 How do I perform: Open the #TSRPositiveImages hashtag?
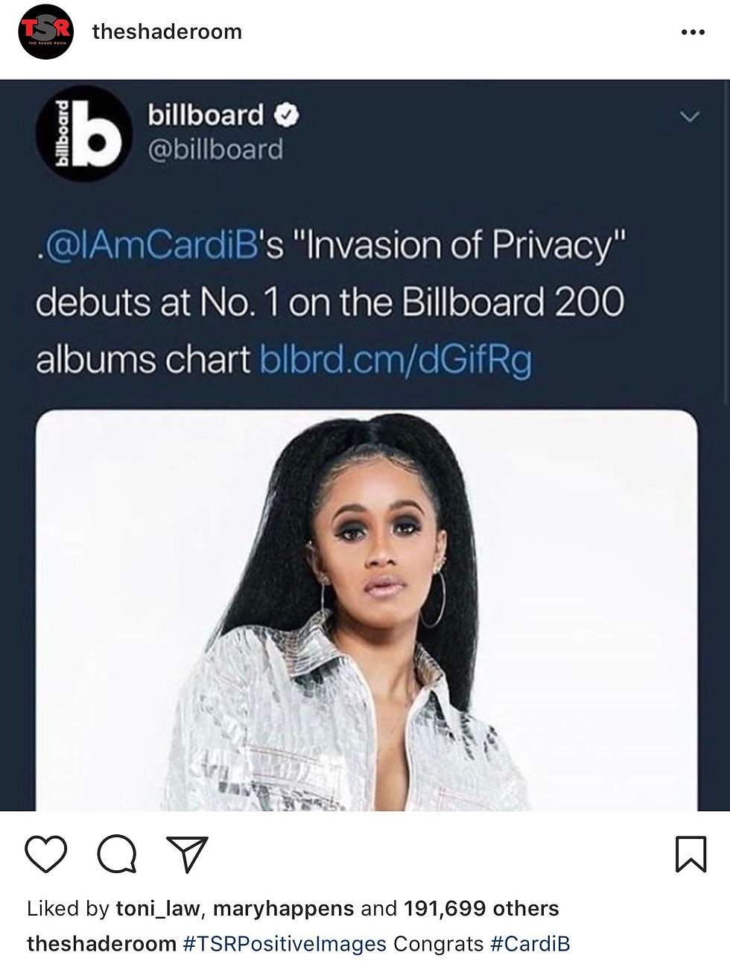[285, 944]
